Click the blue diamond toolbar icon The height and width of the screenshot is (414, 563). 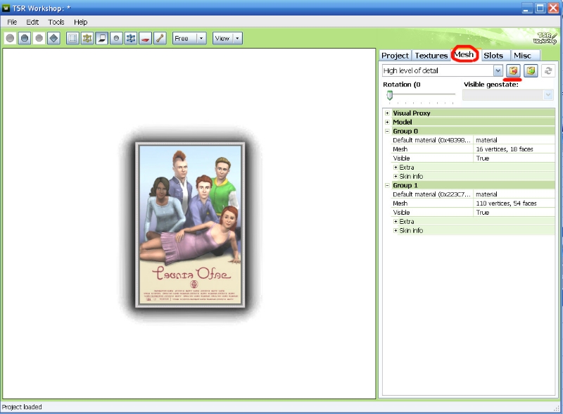[53, 38]
